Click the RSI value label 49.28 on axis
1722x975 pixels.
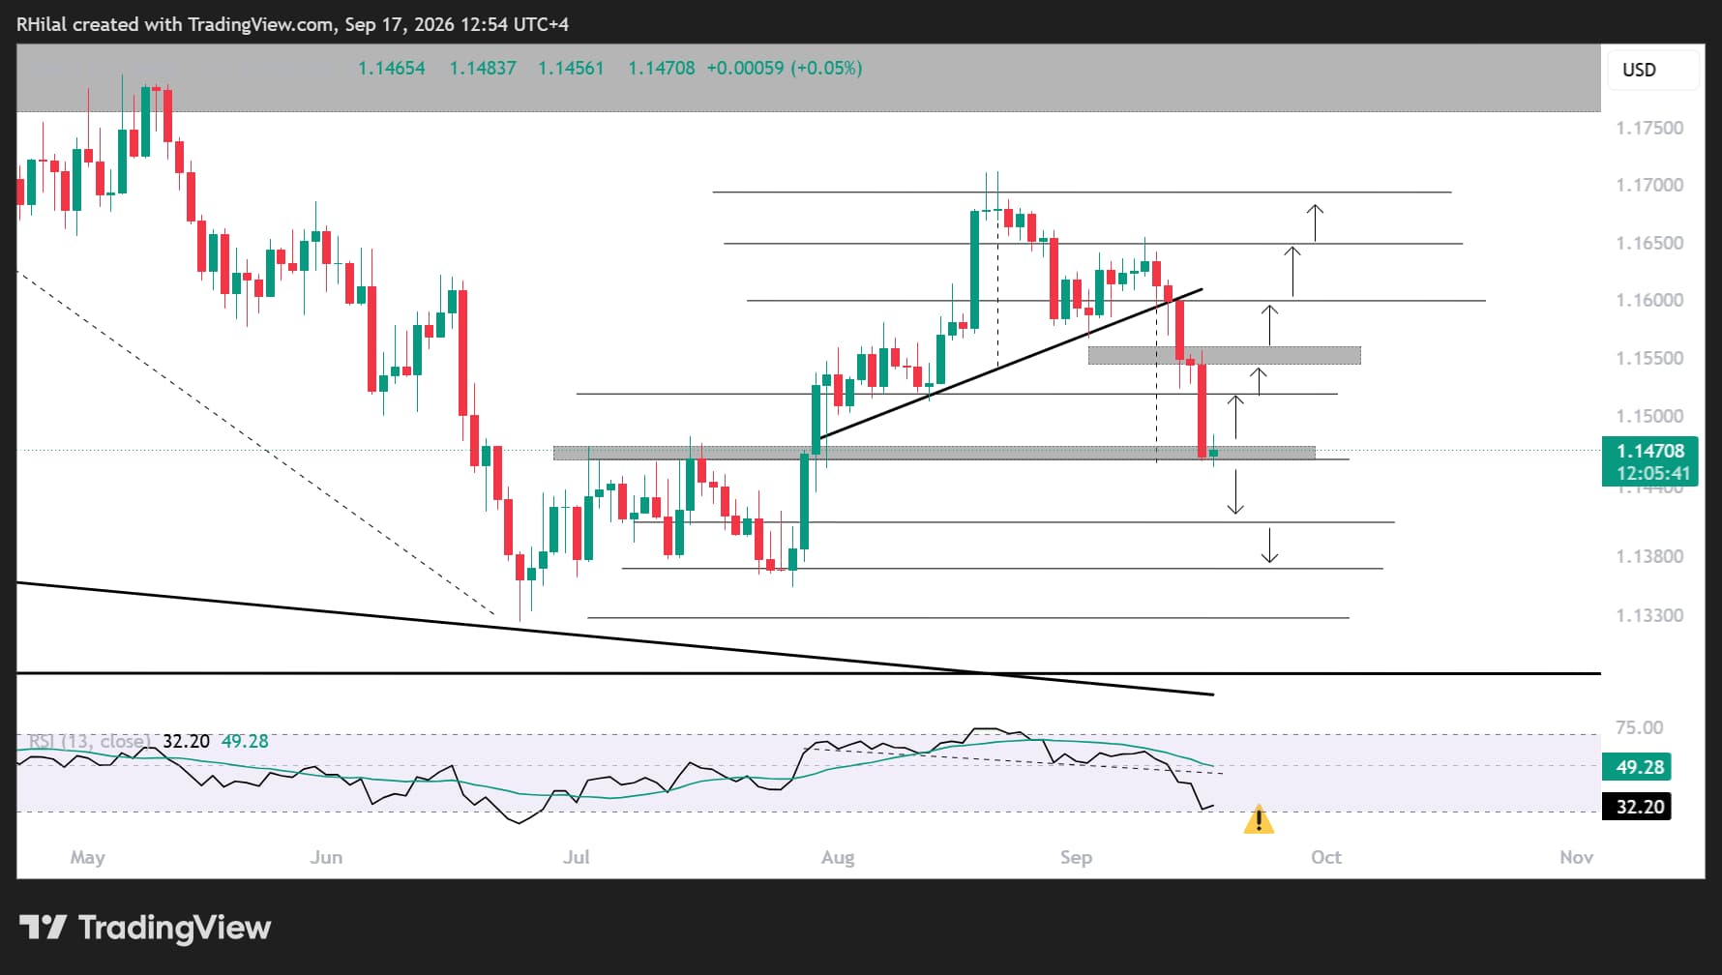tap(1639, 767)
